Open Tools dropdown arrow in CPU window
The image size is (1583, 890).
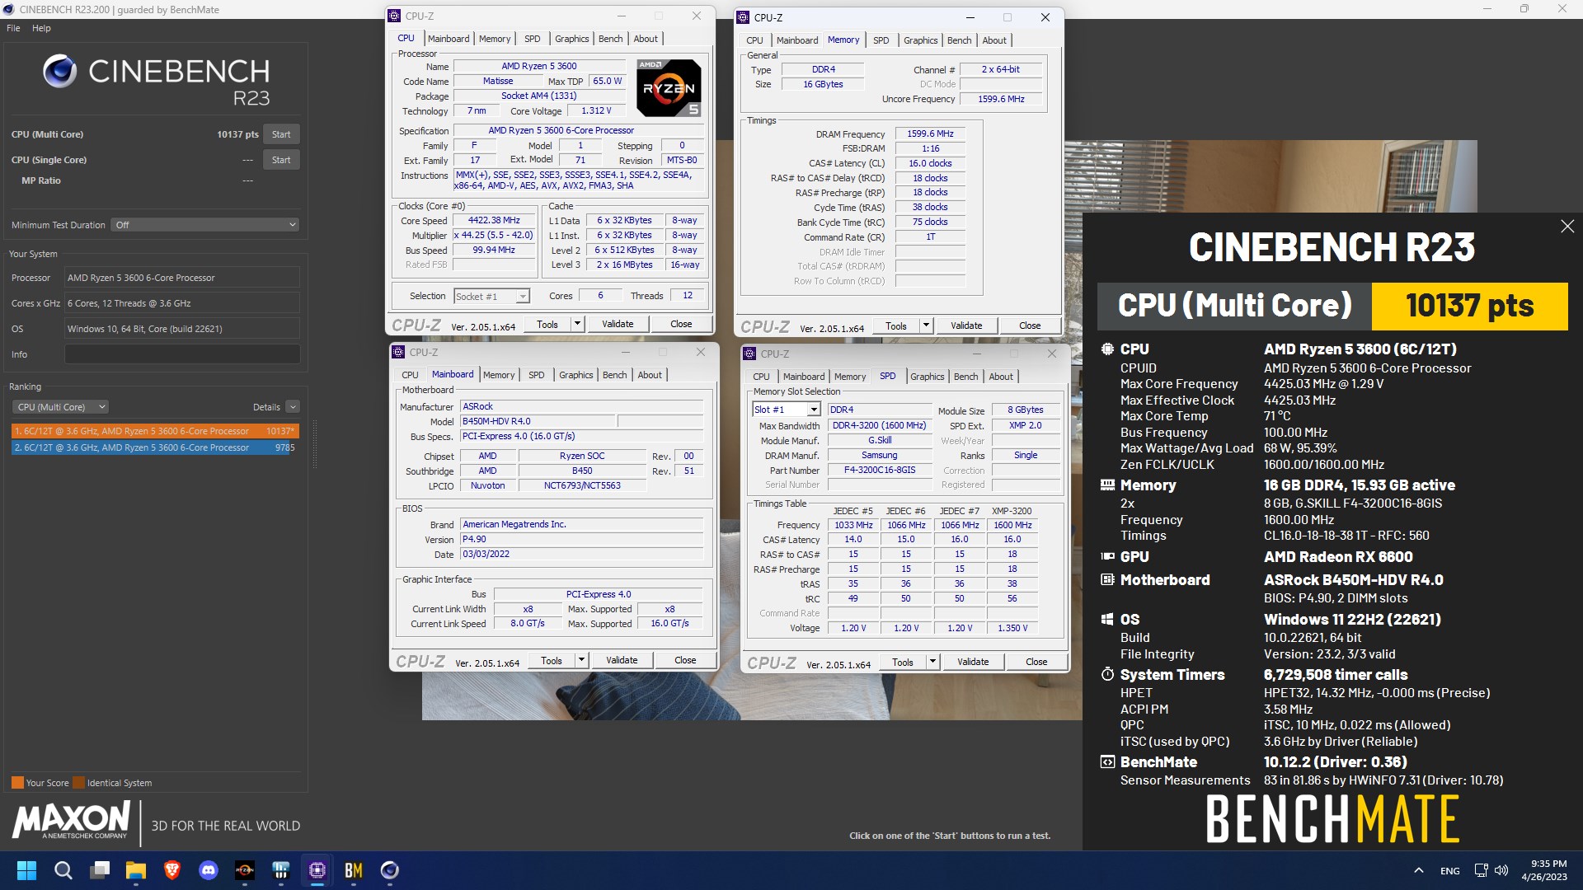(x=577, y=324)
